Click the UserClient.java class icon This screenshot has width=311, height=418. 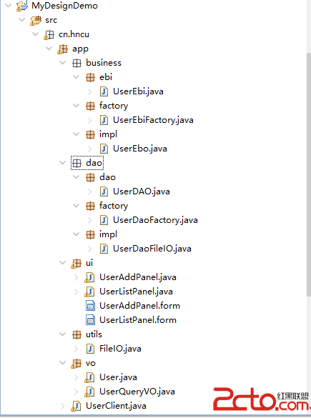(76, 406)
